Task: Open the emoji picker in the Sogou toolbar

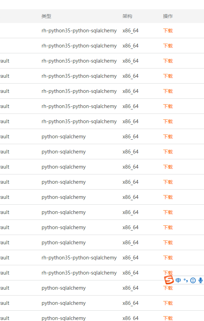Action: 193,280
